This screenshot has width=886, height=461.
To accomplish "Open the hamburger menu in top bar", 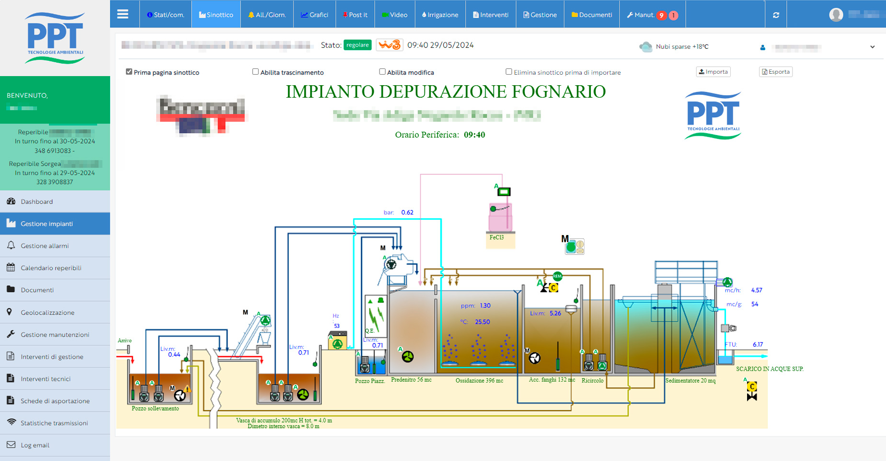I will point(123,14).
